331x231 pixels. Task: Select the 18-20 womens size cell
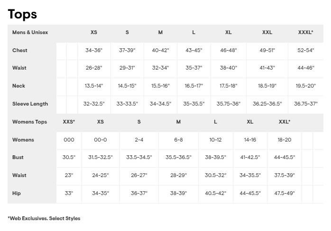coord(284,140)
